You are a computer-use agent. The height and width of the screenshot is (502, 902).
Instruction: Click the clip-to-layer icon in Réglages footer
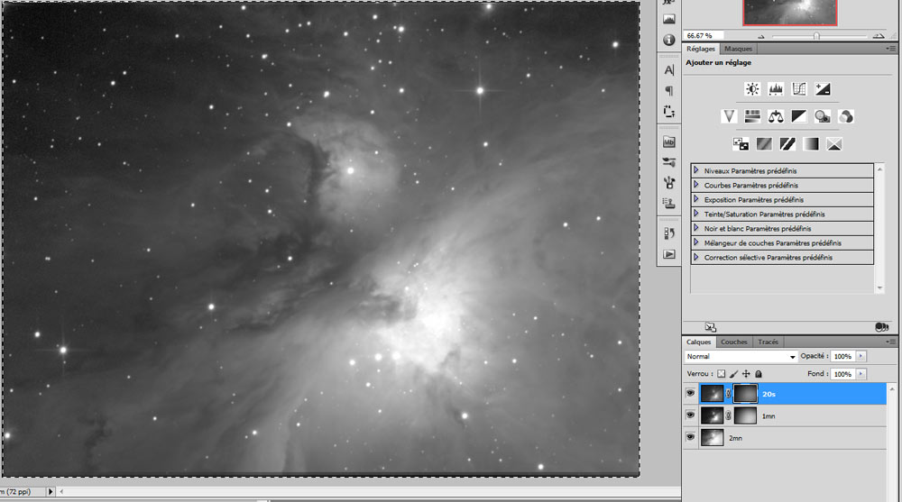(881, 327)
